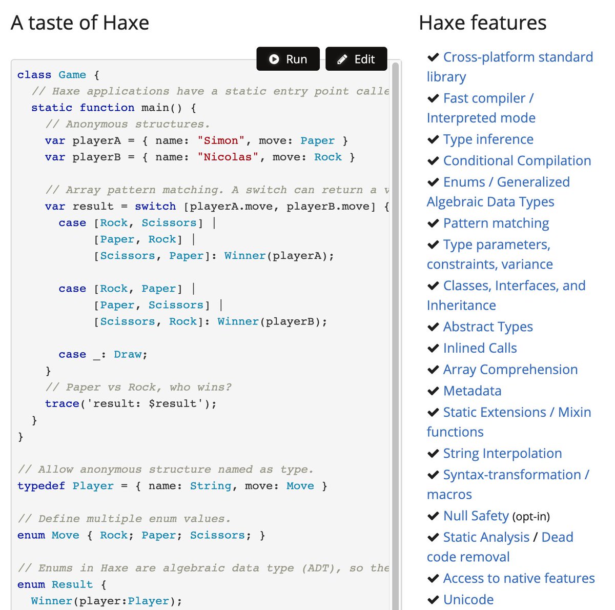The width and height of the screenshot is (615, 610).
Task: Click the checkmark beside Type inference
Action: coord(433,139)
